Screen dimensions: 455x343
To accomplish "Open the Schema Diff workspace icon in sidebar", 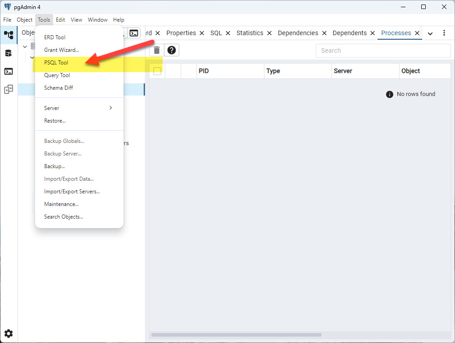I will pos(9,89).
